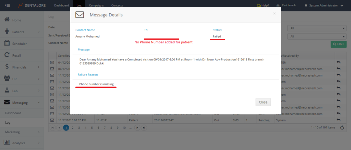Switch to the Campaigns tab
Screen dimensions: 351x150
point(96,5)
